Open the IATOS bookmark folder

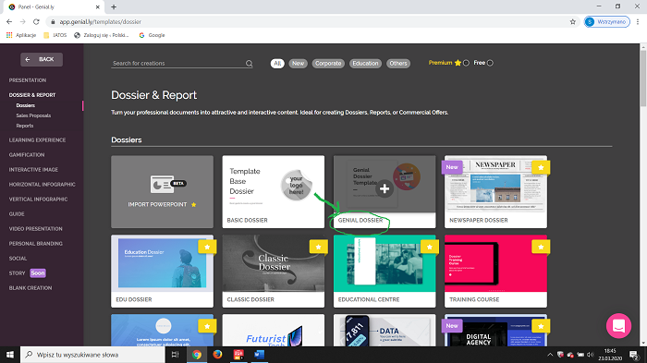click(x=55, y=35)
